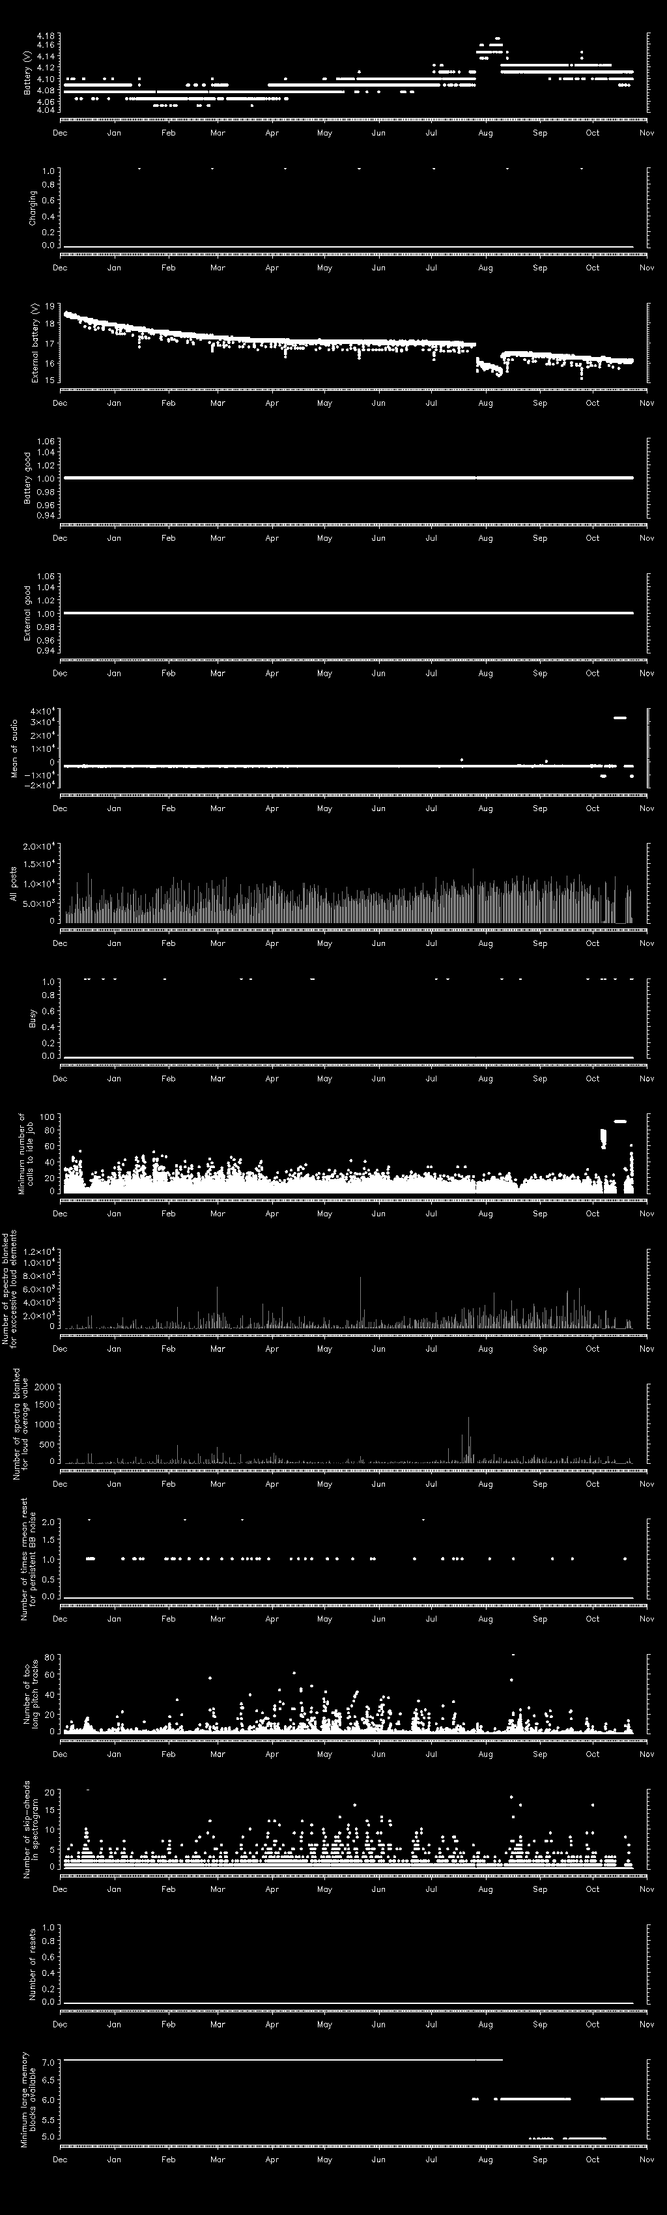Select the 'All posts' axis label

(14, 883)
